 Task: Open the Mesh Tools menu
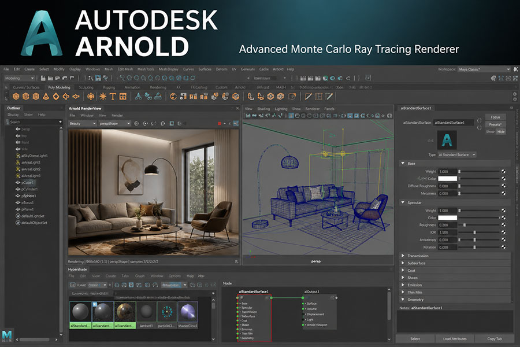146,69
